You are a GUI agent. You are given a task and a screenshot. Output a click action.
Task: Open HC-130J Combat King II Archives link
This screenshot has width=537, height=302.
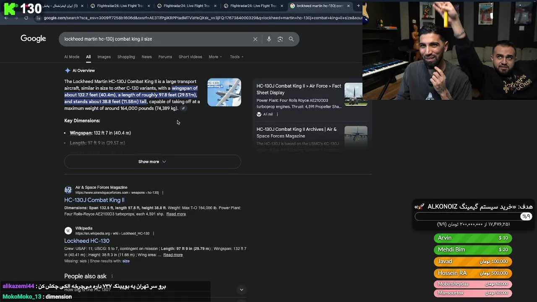[x=297, y=133]
